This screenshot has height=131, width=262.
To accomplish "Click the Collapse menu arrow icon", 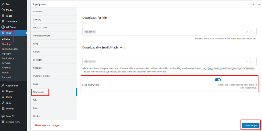I will point(3,122).
